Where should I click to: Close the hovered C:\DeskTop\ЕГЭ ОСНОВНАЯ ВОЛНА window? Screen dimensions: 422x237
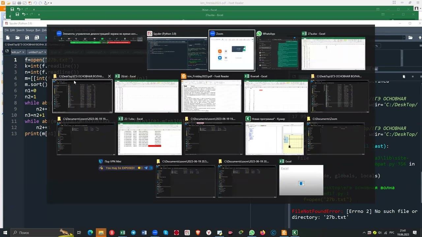(x=109, y=76)
